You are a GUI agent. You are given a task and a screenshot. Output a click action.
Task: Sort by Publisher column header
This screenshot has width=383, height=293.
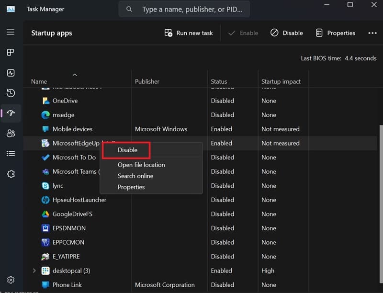click(x=147, y=81)
